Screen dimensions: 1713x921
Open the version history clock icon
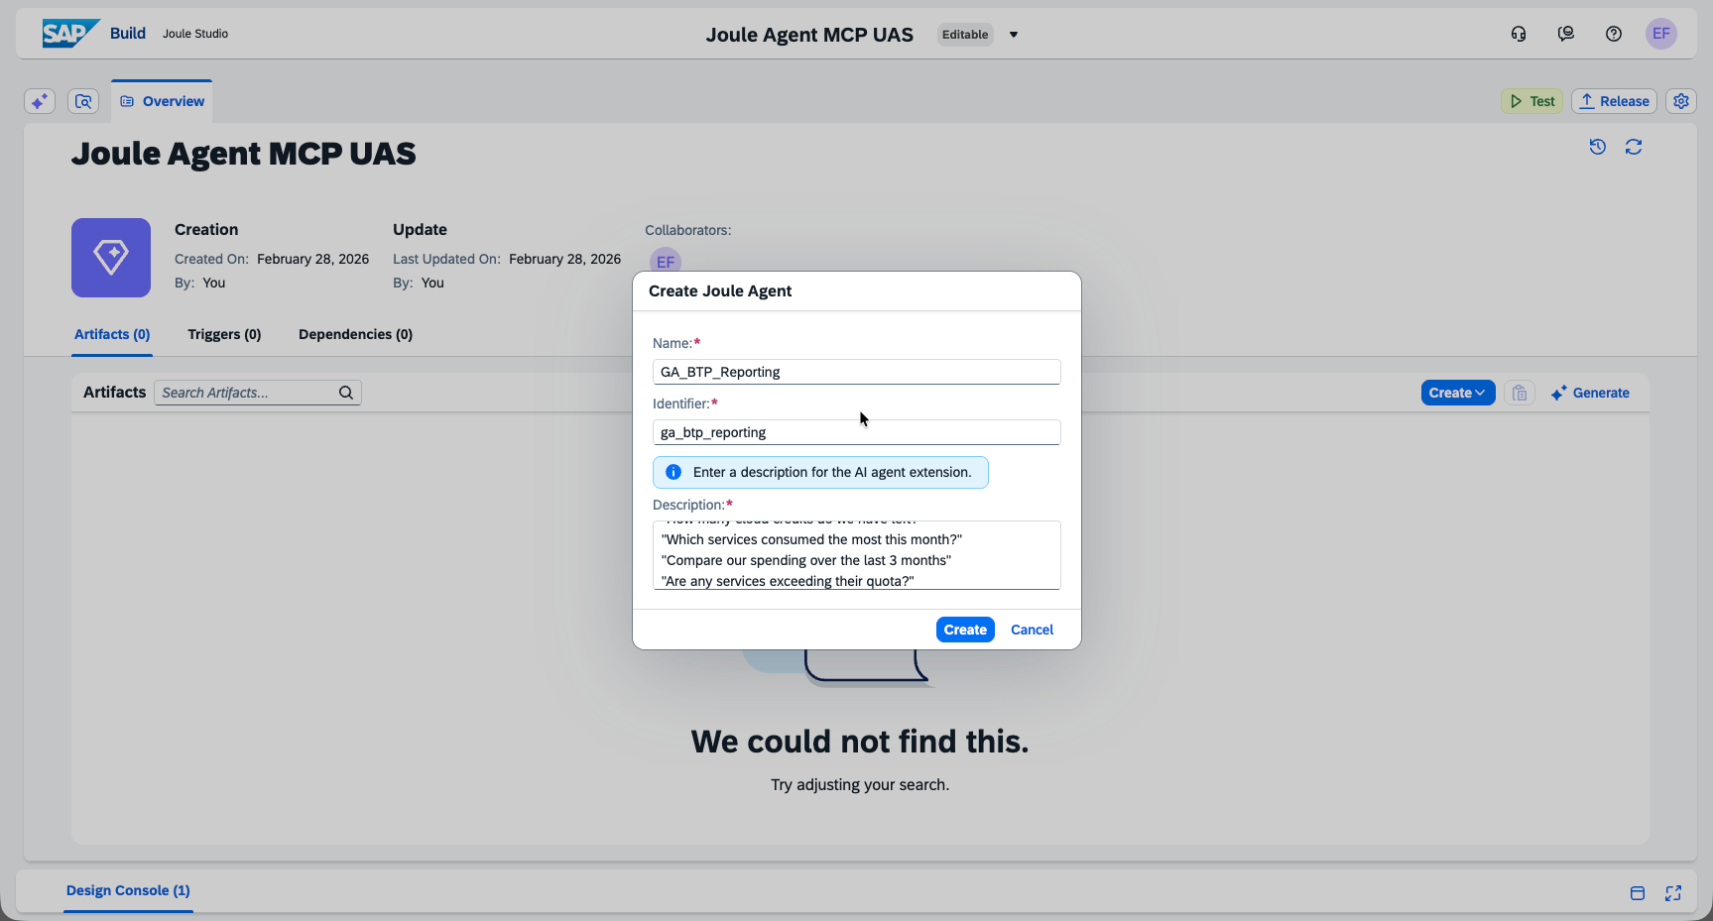click(1598, 147)
